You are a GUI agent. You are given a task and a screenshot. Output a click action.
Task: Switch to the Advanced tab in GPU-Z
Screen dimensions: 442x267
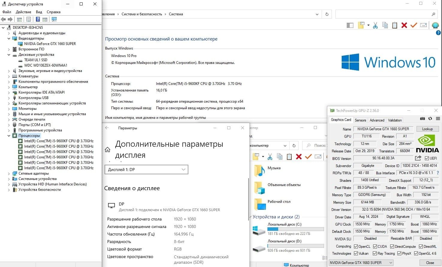click(x=377, y=120)
